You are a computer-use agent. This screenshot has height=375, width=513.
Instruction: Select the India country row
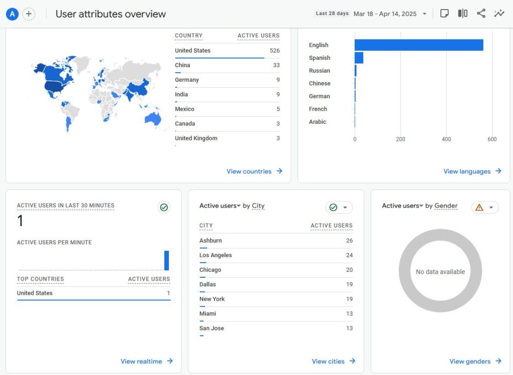click(x=227, y=95)
